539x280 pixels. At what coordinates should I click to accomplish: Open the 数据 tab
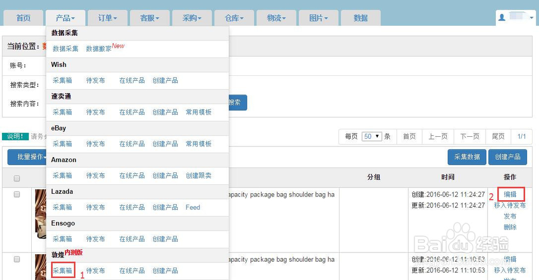(x=361, y=18)
